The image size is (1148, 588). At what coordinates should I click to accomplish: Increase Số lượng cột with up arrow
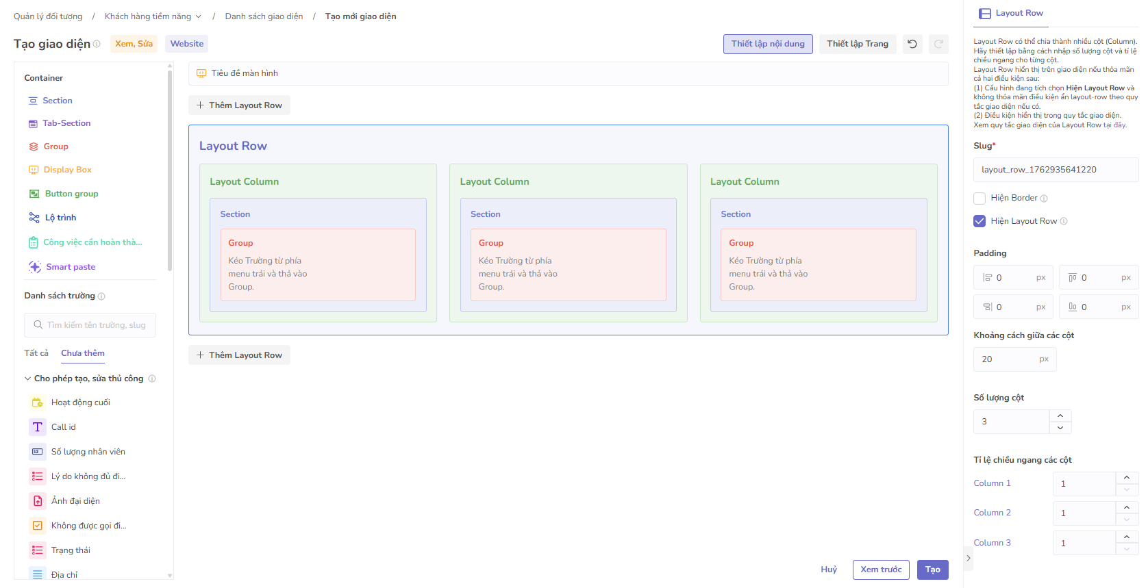pyautogui.click(x=1060, y=416)
